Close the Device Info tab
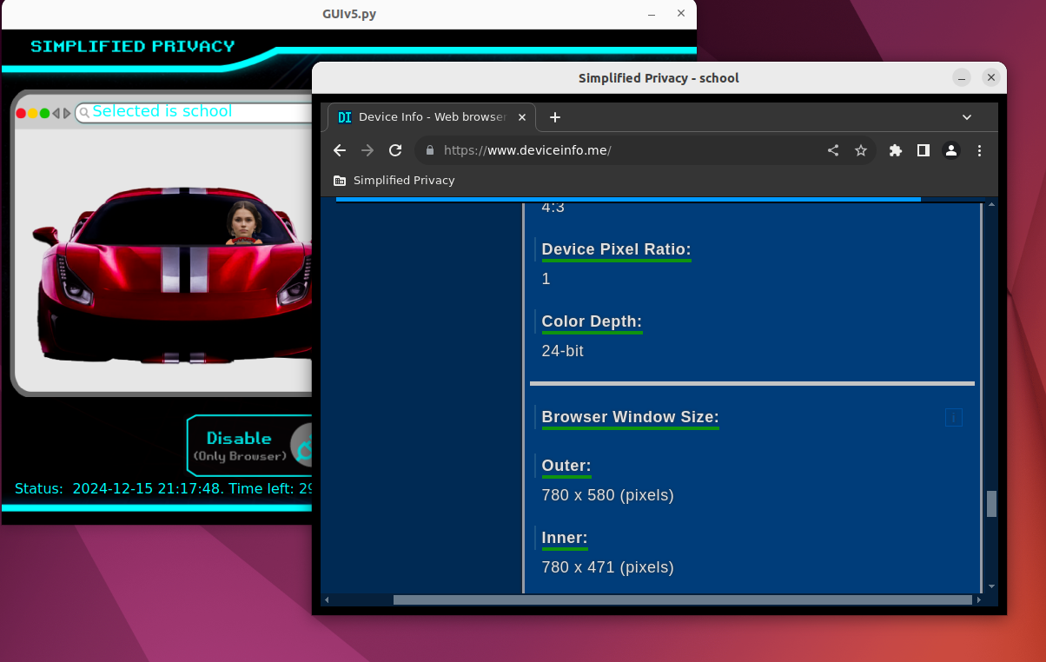1046x662 pixels. click(522, 117)
